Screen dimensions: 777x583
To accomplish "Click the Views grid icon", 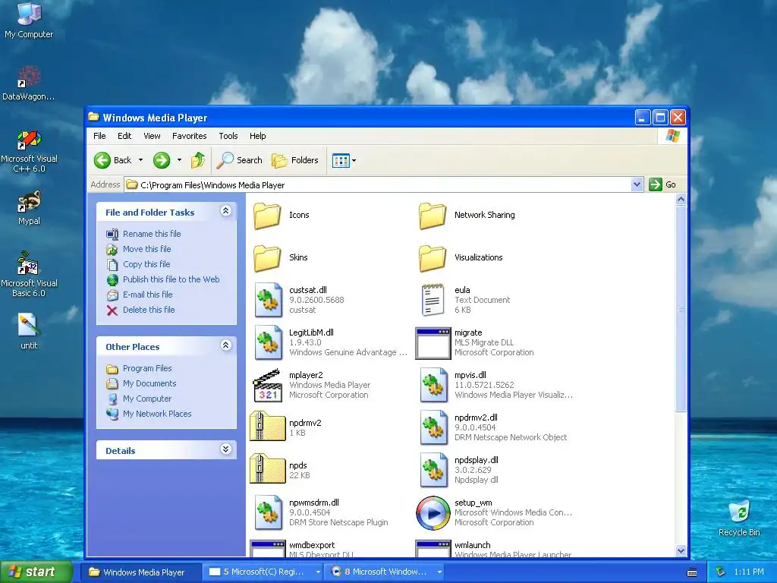I will [x=341, y=161].
